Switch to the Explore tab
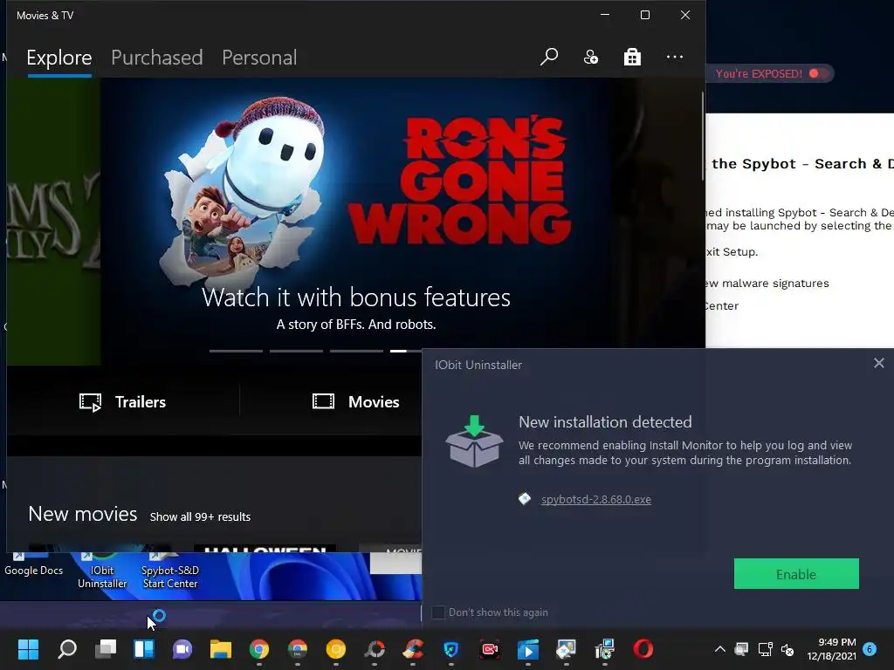This screenshot has height=670, width=894. (59, 58)
